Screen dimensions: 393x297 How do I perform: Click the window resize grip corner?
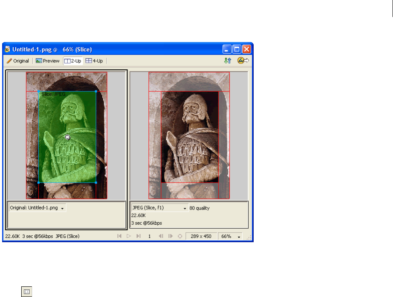(x=249, y=238)
